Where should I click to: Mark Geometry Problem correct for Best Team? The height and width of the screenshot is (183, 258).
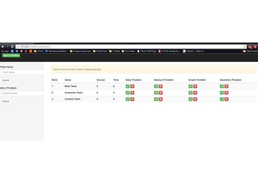[222, 86]
